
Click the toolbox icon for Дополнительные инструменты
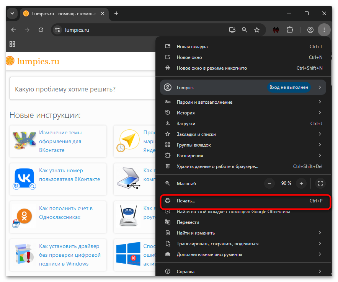(168, 254)
